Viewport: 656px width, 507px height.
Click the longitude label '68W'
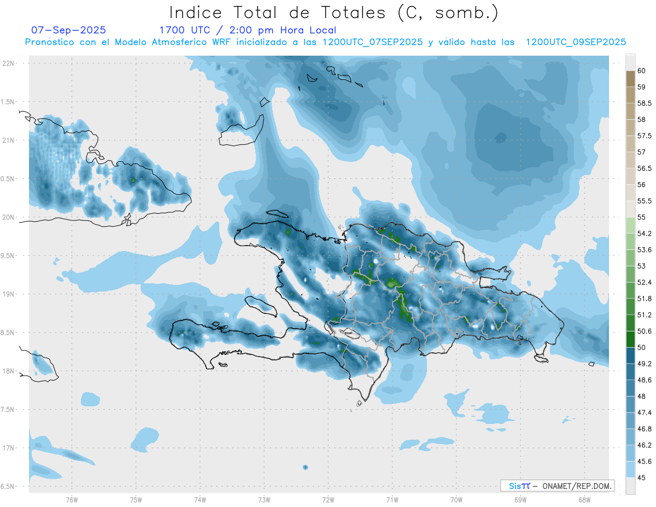pyautogui.click(x=584, y=500)
